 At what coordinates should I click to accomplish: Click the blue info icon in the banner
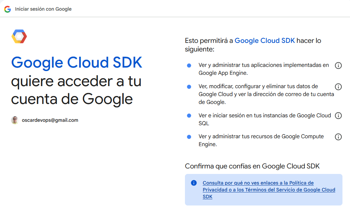194,183
